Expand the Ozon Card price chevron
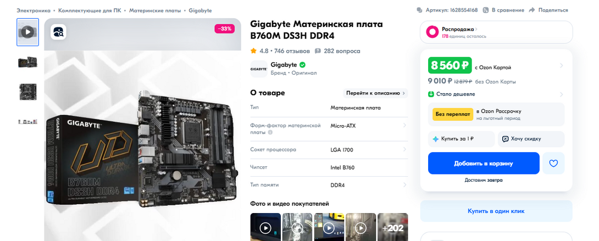599x241 pixels. 561,65
